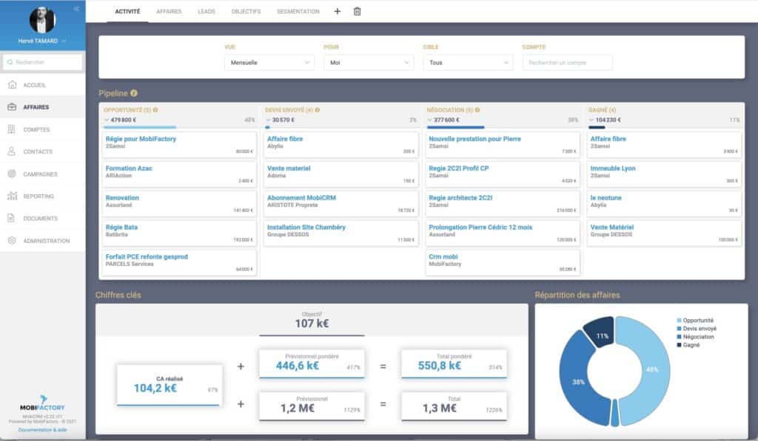Collapse the sidebar with the double chevron icon
This screenshot has height=441, width=758.
pos(76,9)
